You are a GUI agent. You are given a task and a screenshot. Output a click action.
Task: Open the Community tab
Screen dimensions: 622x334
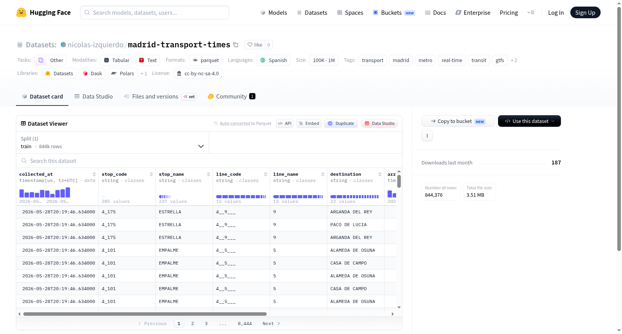232,97
